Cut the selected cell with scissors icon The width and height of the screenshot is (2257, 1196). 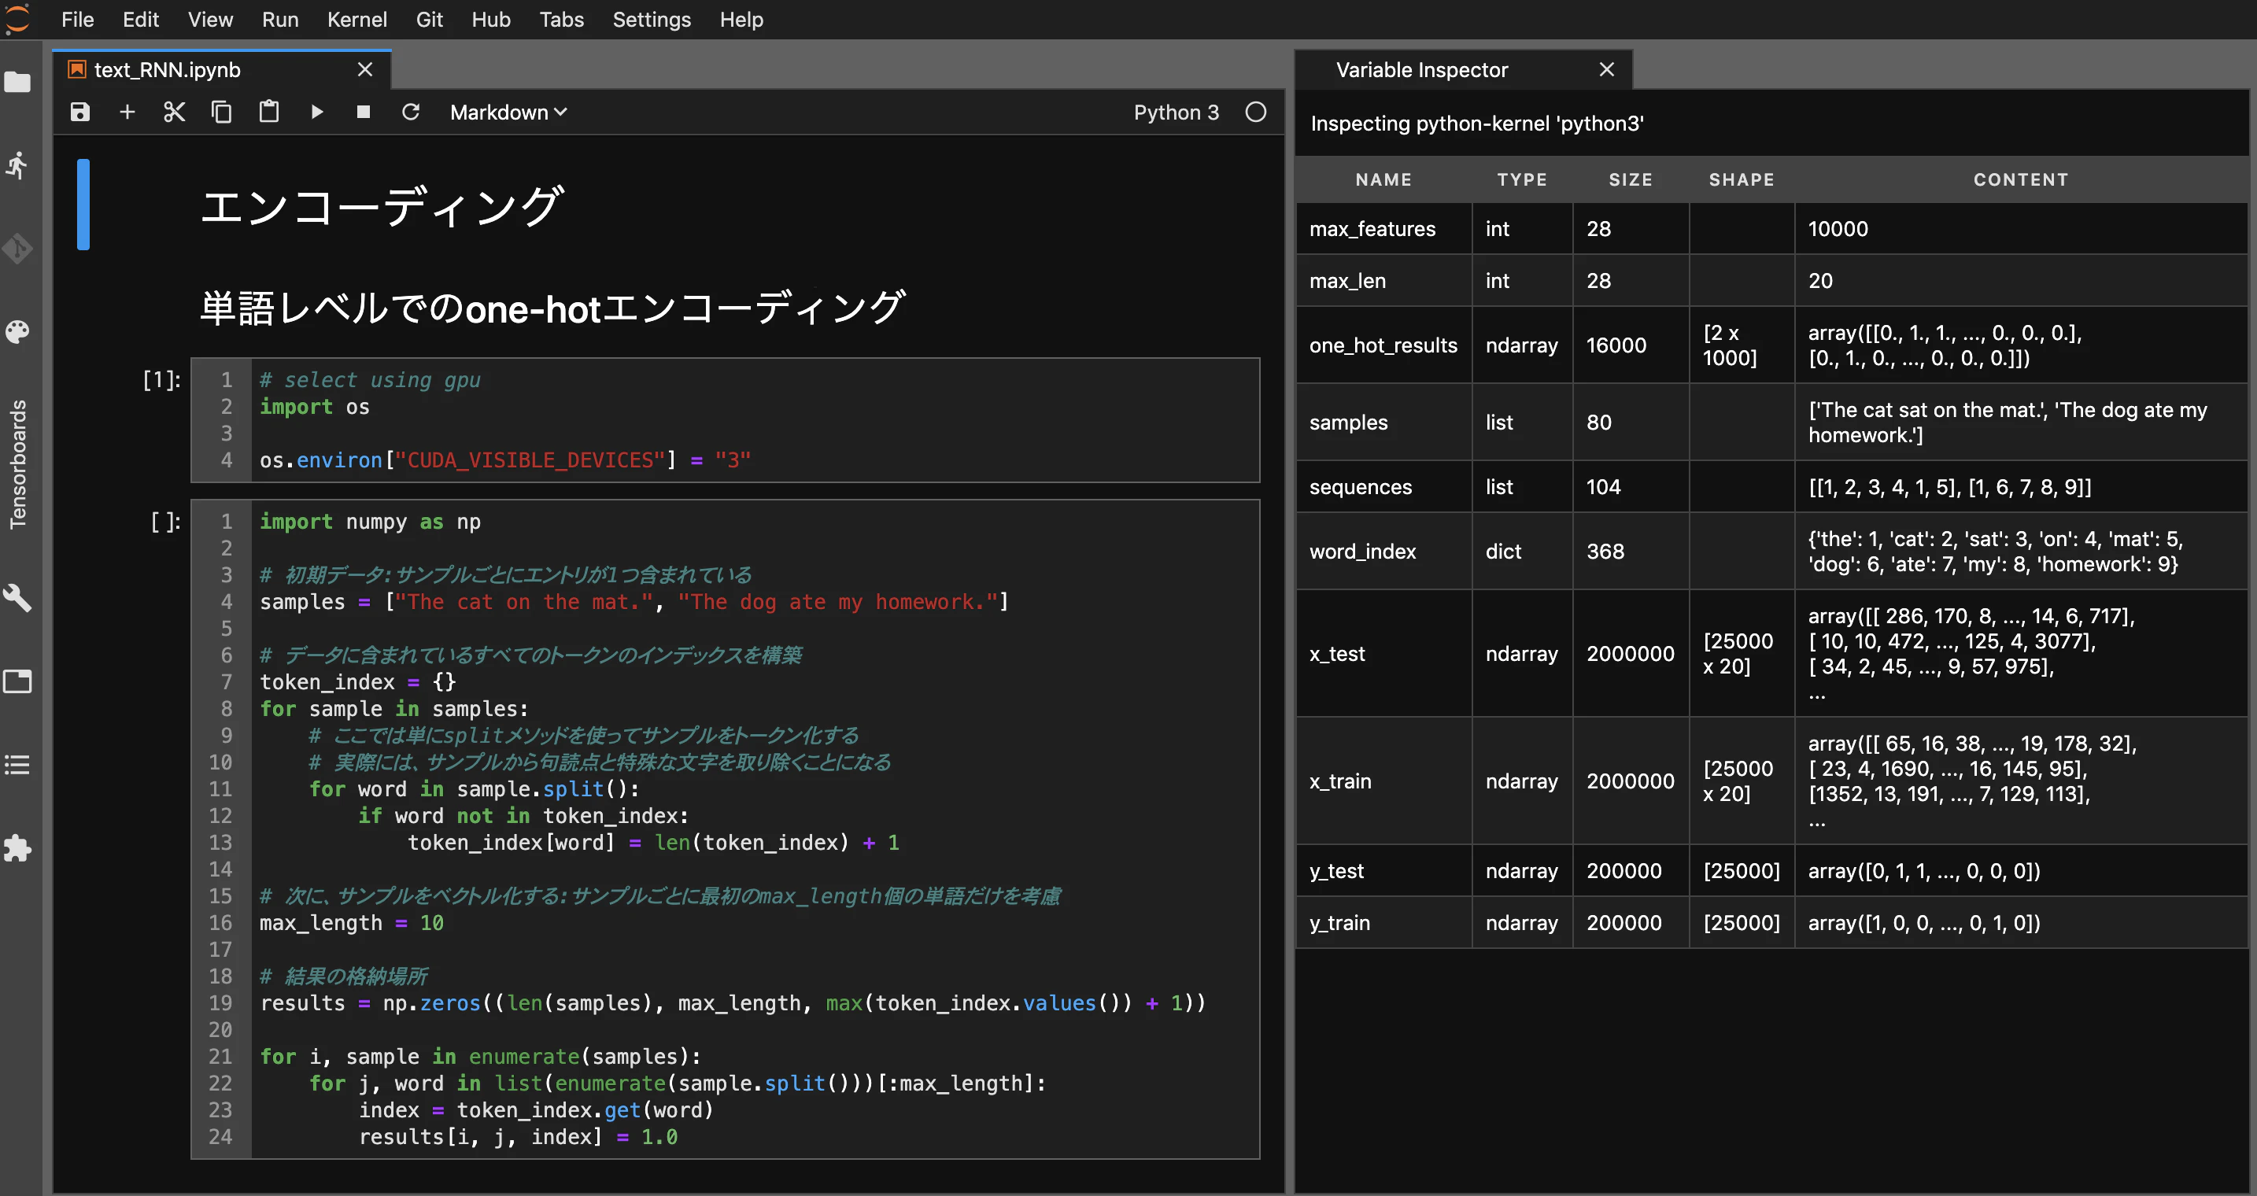point(175,113)
